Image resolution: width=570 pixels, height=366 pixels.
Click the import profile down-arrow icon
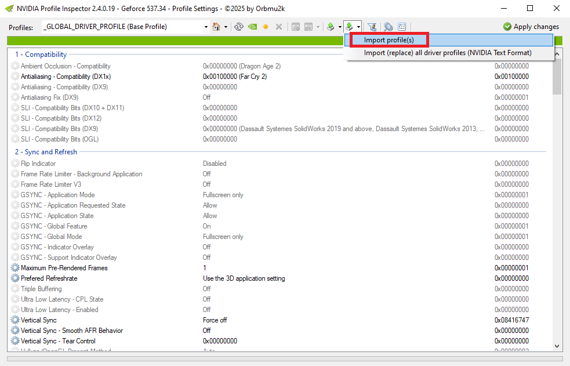349,27
